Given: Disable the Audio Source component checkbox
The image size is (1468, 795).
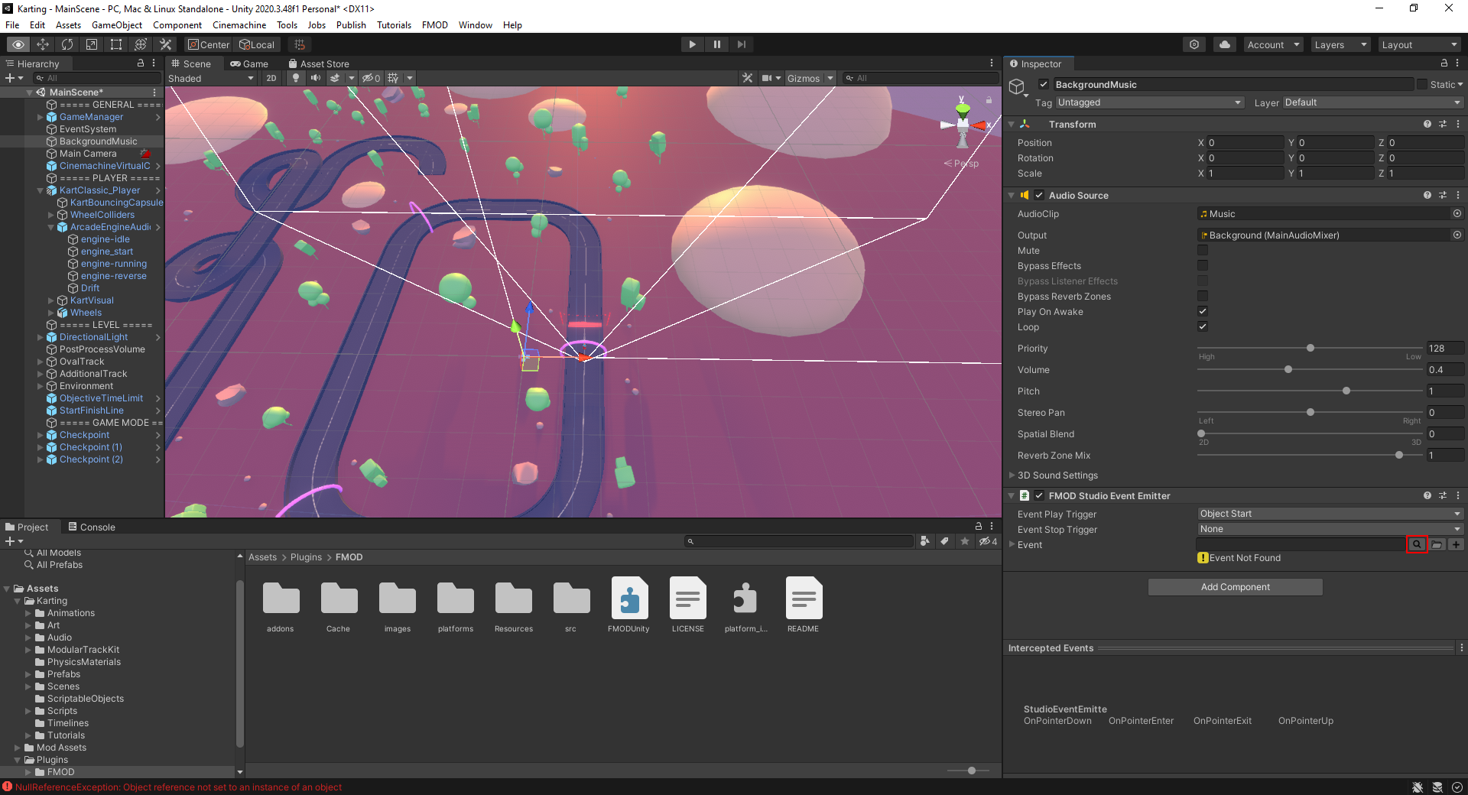Looking at the screenshot, I should click(1039, 195).
